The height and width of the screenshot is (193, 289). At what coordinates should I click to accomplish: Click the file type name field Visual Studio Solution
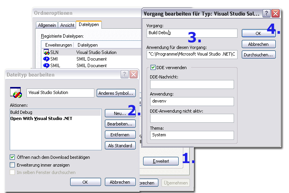(60, 93)
